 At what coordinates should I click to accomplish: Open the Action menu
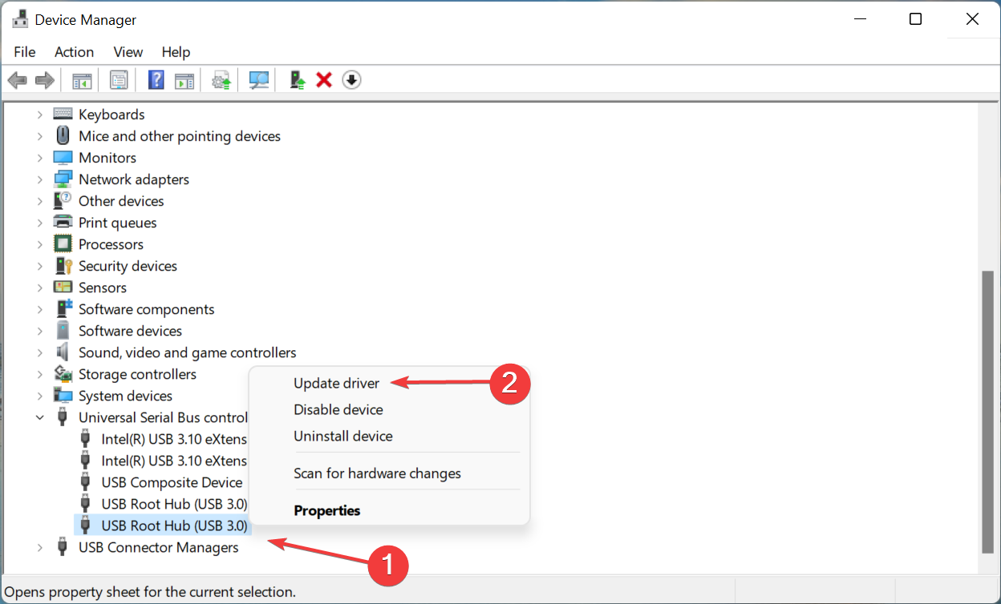(74, 51)
